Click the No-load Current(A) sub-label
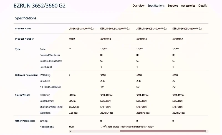Screen dimensions: 222x135 click(50, 87)
